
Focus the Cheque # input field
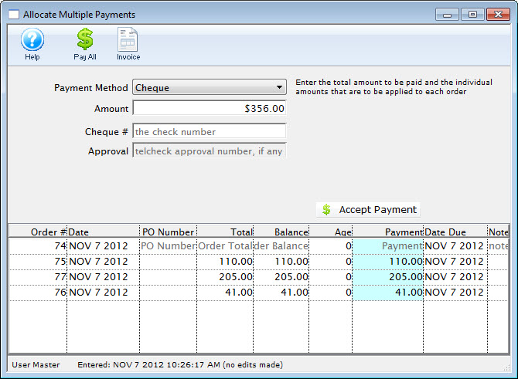coord(210,131)
